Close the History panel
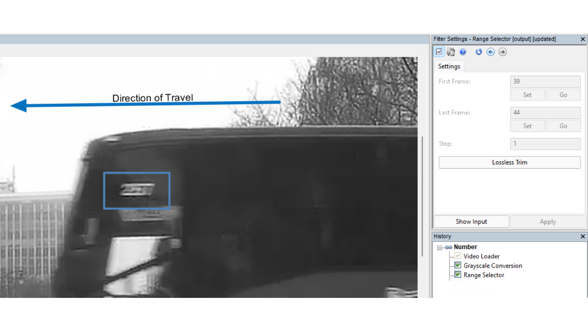This screenshot has width=588, height=331. point(582,236)
